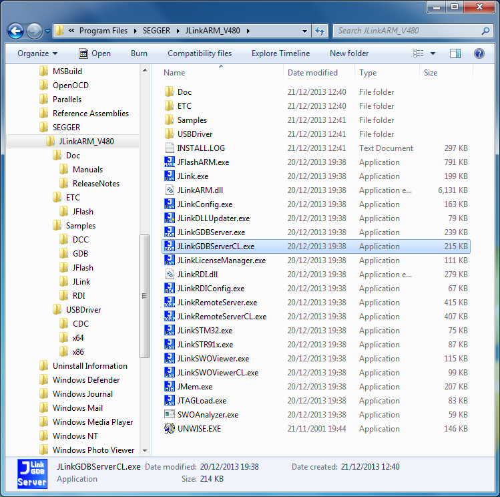Click Explore Timeline toolbar item
The height and width of the screenshot is (497, 500).
click(280, 53)
